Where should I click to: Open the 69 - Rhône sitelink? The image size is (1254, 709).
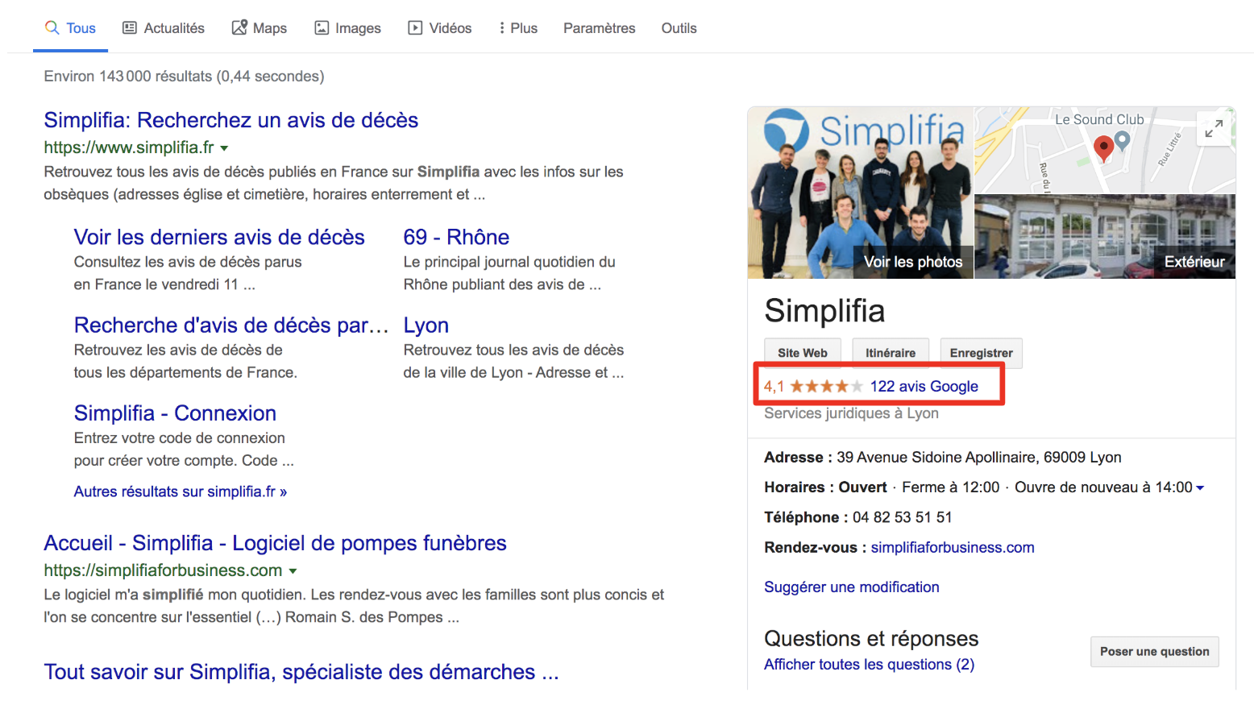456,237
